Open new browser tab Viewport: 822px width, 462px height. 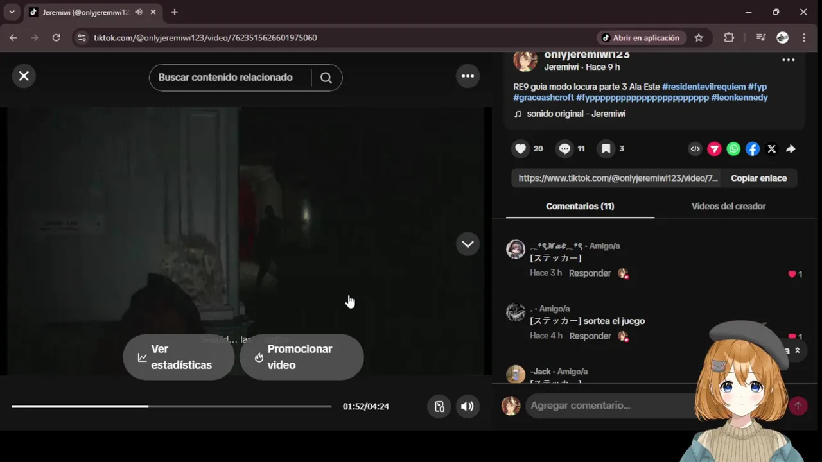pos(174,12)
